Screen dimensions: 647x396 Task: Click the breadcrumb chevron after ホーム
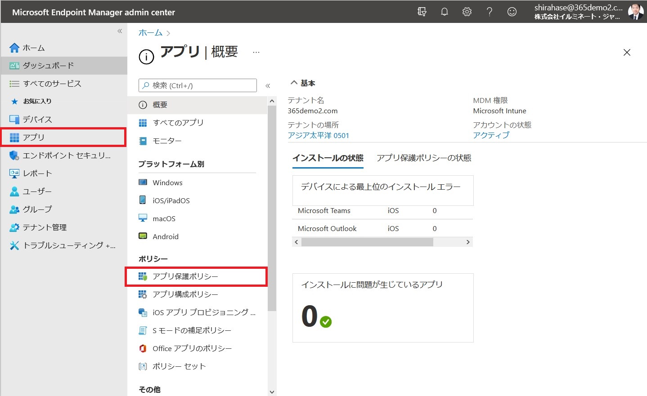168,33
